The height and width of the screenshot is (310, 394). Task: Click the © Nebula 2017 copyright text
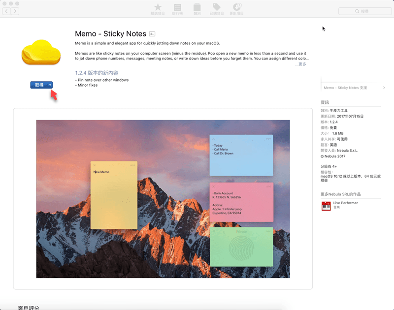[333, 156]
